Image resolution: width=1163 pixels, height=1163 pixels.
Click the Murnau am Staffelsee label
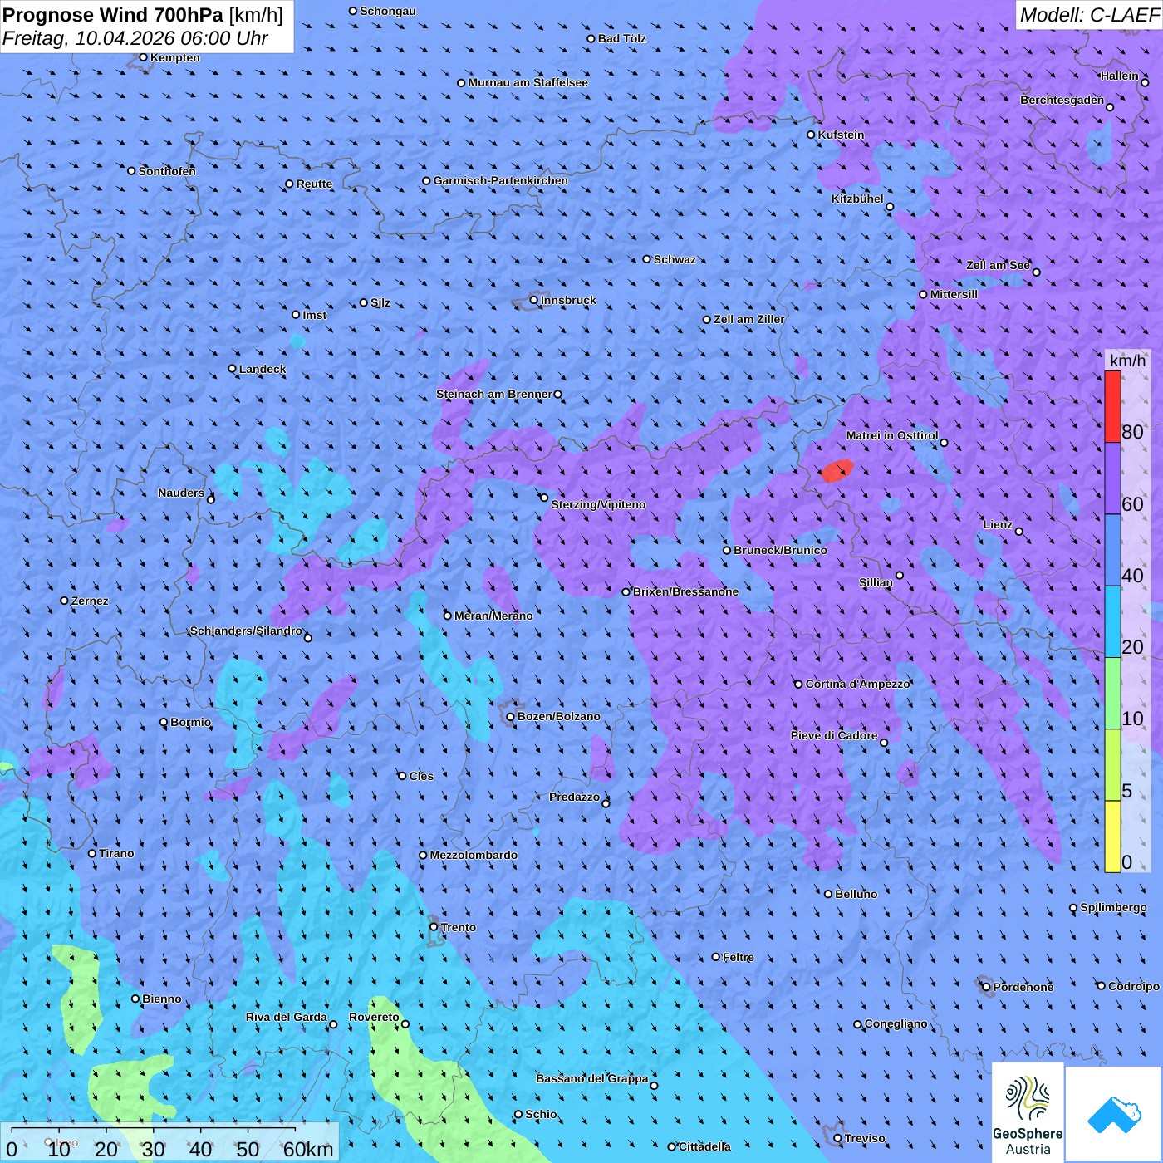click(528, 82)
